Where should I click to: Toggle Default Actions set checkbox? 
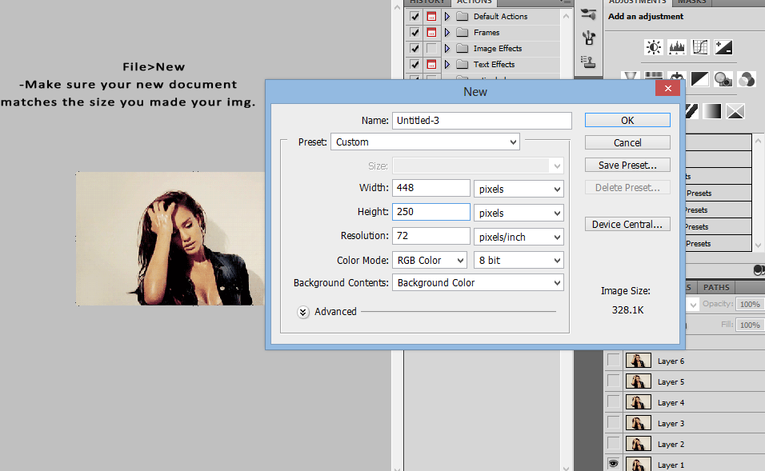click(x=415, y=16)
